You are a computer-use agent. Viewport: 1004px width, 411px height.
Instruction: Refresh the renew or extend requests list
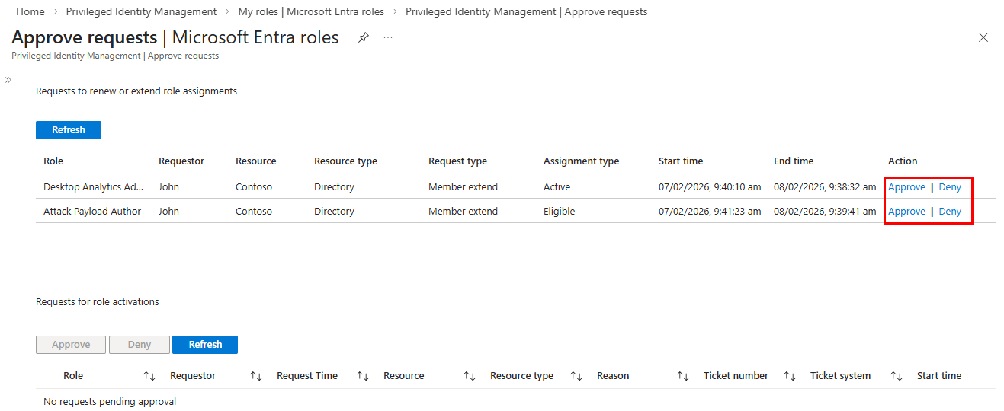point(69,130)
